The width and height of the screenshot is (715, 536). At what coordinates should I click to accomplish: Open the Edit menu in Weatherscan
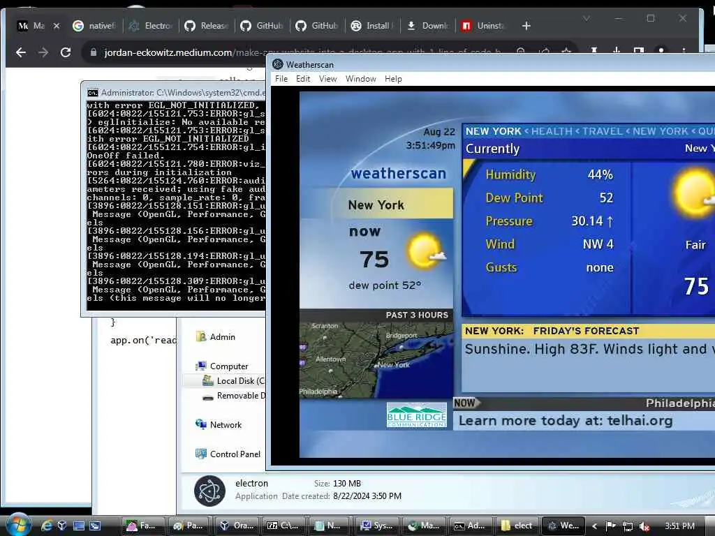303,79
